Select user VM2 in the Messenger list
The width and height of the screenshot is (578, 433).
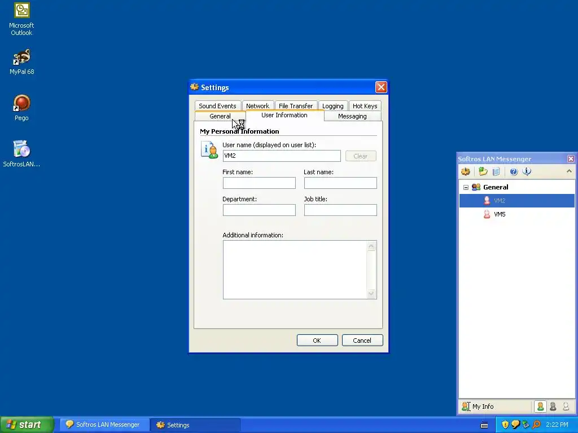tap(516, 201)
